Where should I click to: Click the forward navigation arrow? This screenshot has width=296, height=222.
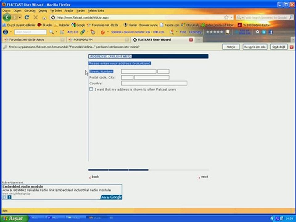pos(14,18)
